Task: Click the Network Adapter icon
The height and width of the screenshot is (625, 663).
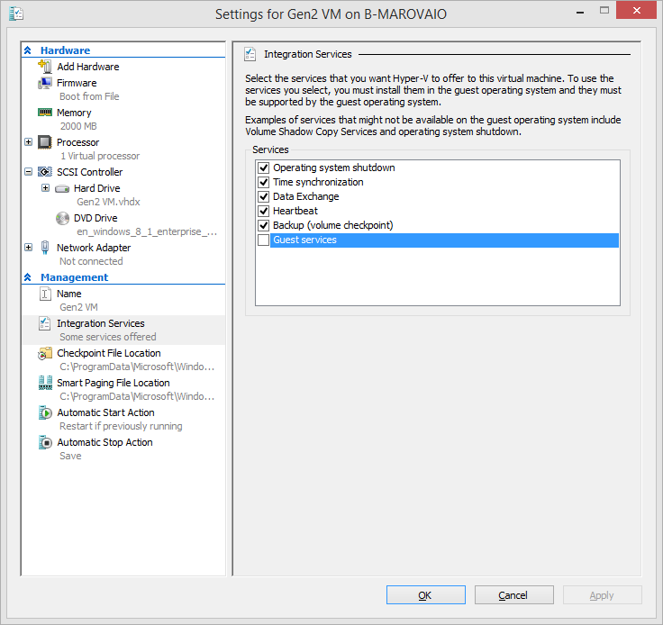Action: (45, 248)
